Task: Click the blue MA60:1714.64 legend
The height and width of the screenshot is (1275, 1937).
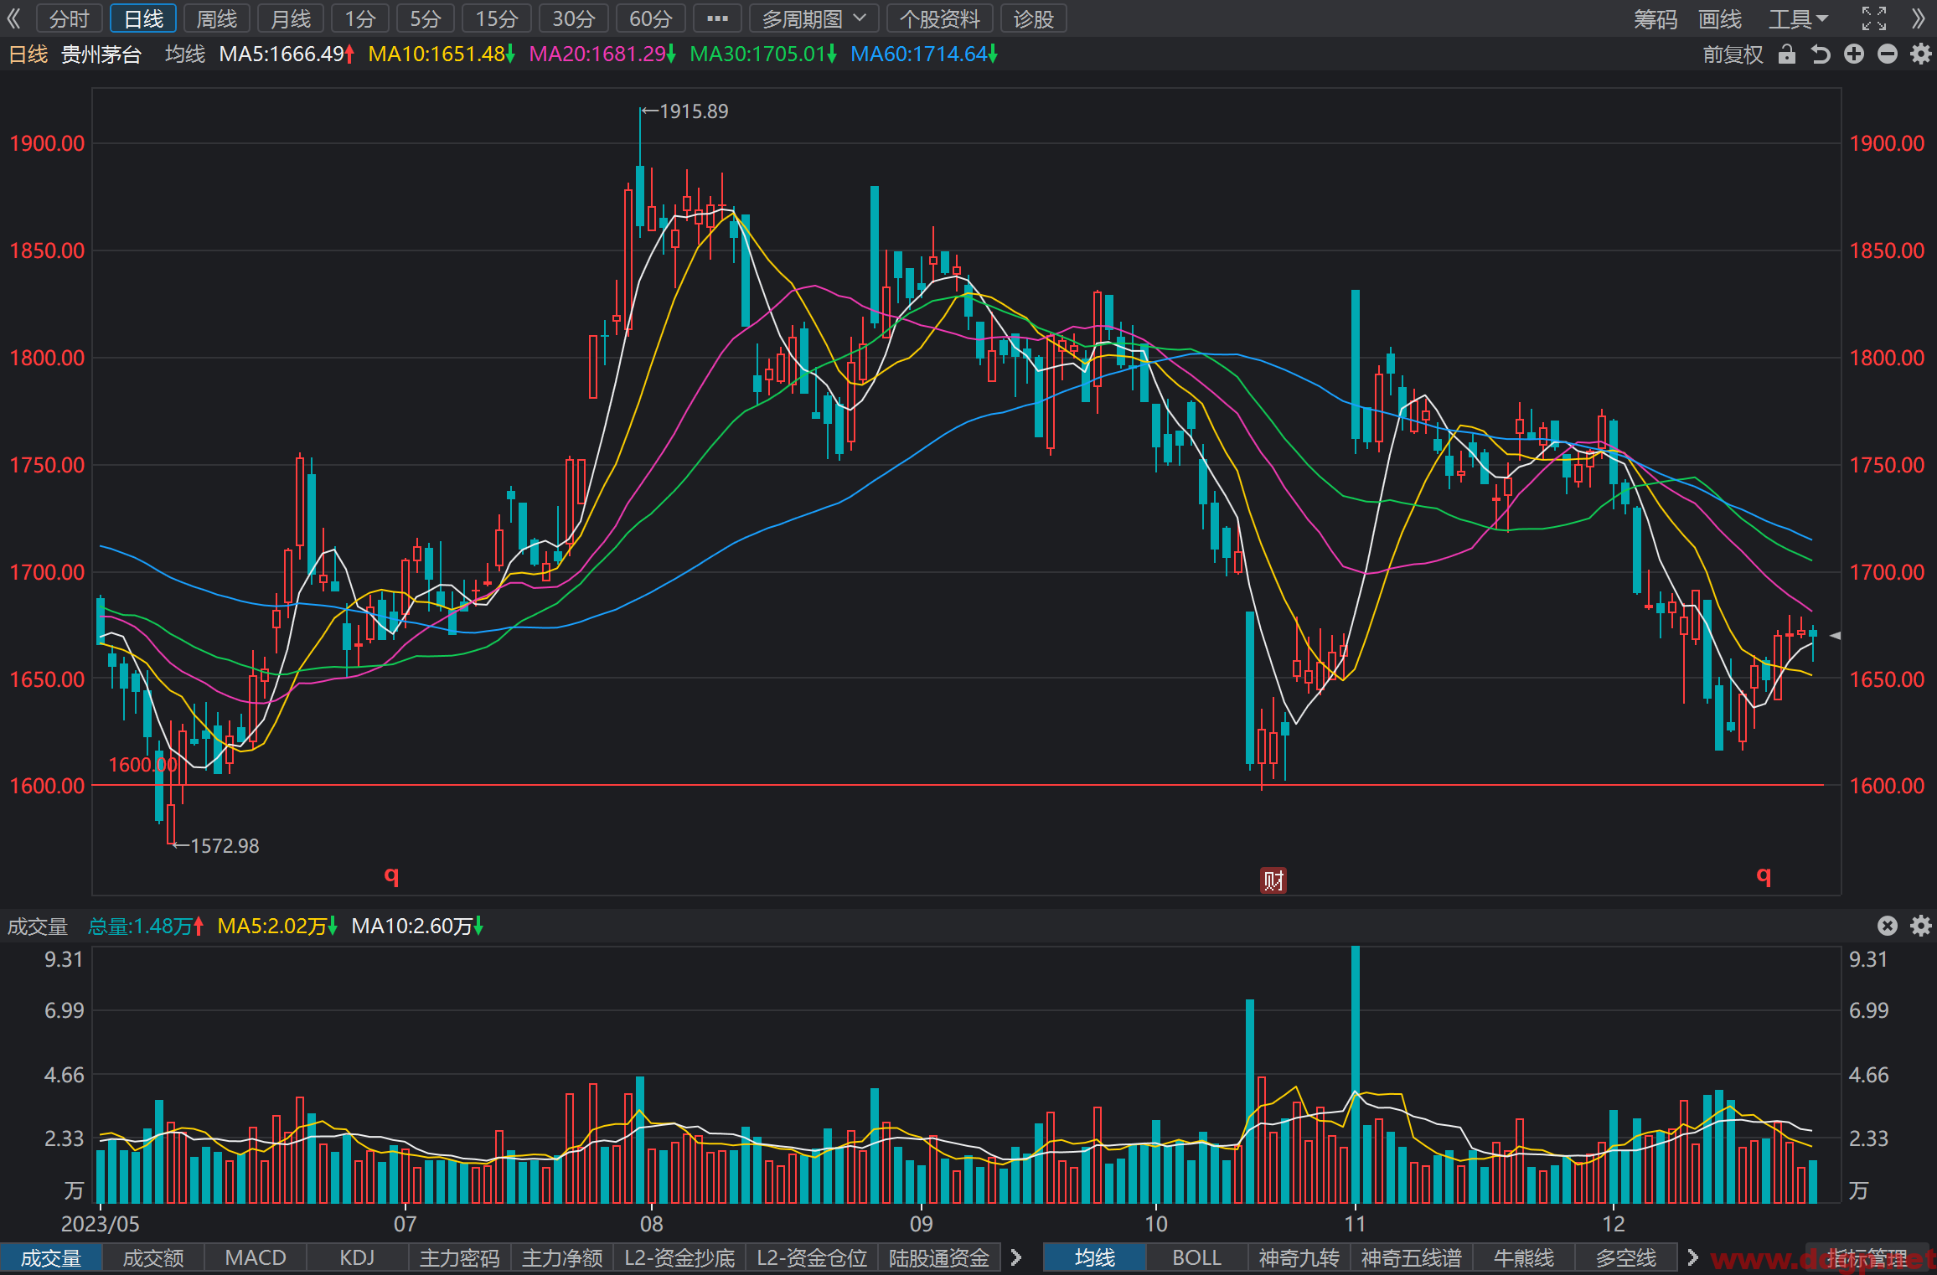Action: click(924, 54)
